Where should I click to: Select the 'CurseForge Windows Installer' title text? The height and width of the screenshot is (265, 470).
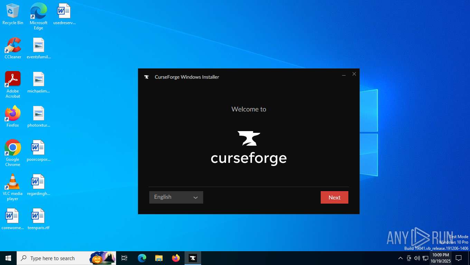tap(187, 77)
